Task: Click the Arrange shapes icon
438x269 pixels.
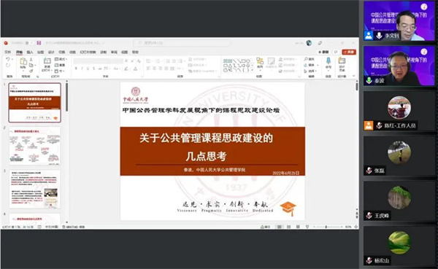Action: 260,62
